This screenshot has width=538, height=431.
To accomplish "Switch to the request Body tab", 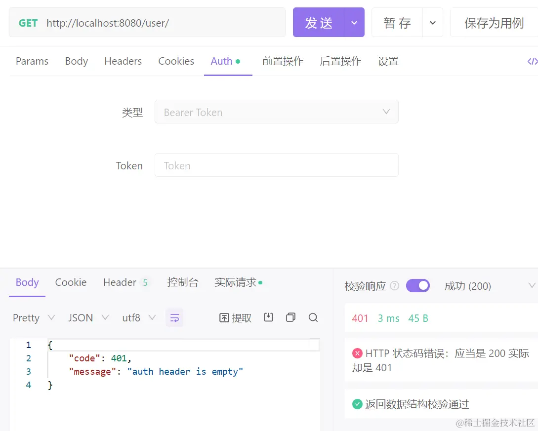I will click(x=77, y=61).
